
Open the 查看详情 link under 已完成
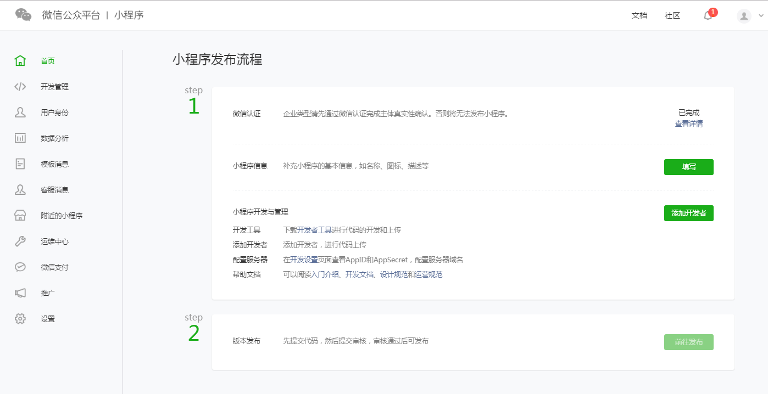[688, 124]
